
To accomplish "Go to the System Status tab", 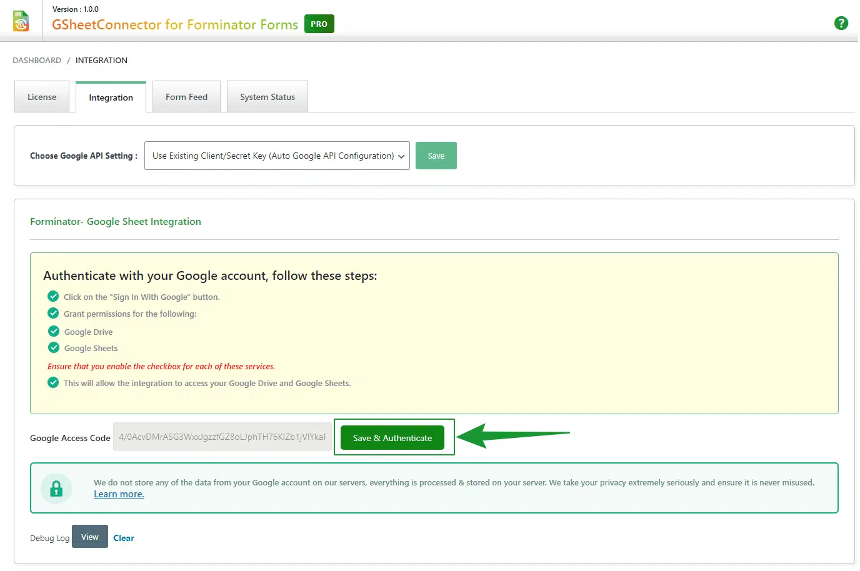I will 267,97.
